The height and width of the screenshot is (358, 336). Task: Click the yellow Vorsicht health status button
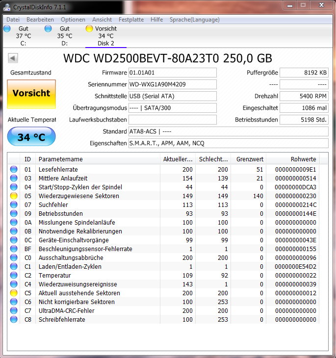31,94
